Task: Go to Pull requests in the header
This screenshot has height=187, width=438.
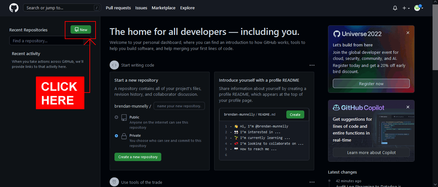Action: pyautogui.click(x=118, y=8)
